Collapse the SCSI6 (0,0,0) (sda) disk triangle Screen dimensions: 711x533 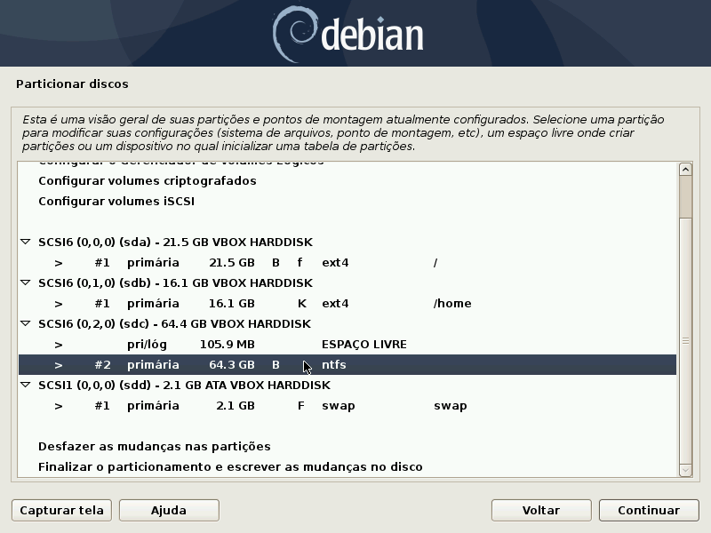[x=26, y=242]
